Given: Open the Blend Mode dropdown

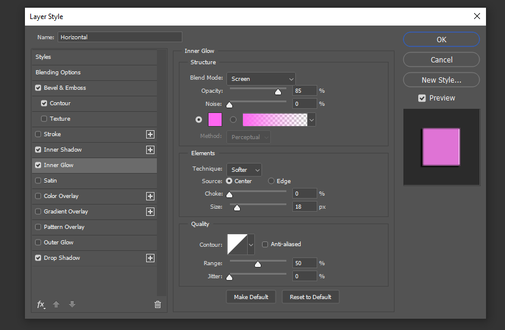Looking at the screenshot, I should 261,78.
